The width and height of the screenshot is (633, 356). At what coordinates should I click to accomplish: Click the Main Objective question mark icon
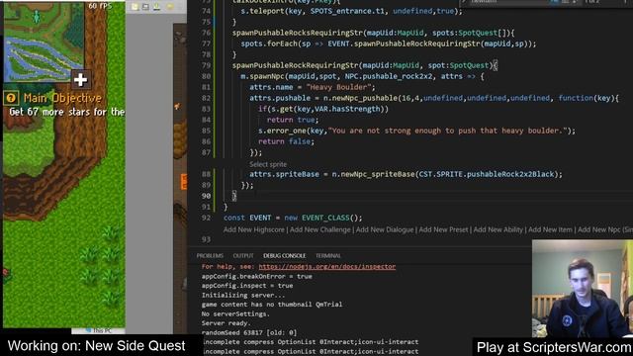pos(11,98)
